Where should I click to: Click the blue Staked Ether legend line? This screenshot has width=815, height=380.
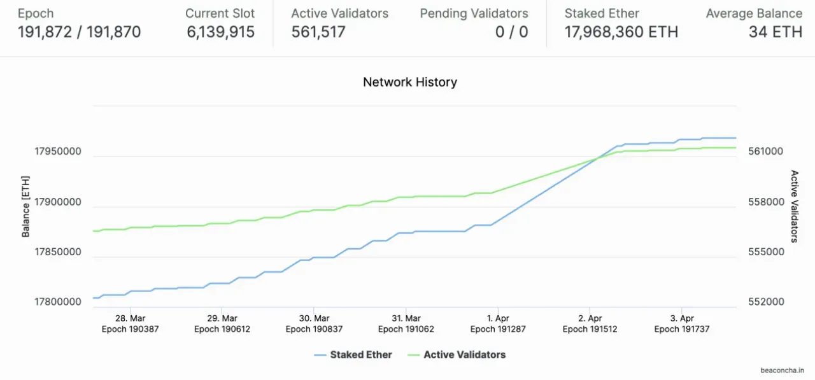[x=320, y=355]
